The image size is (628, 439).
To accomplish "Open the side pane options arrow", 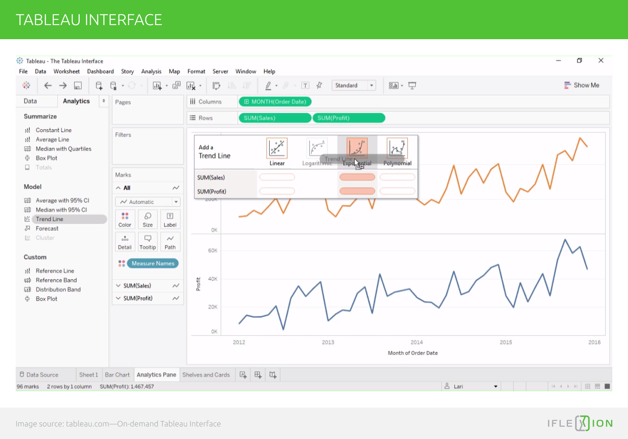I will 104,101.
